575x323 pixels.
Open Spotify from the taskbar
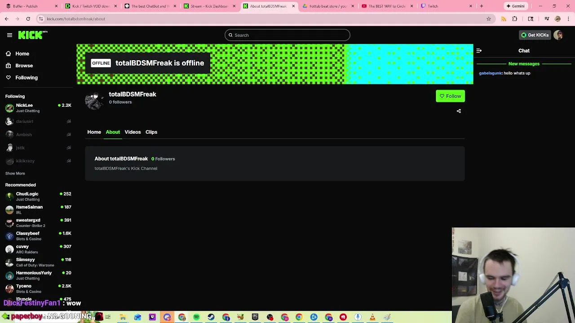tap(196, 317)
